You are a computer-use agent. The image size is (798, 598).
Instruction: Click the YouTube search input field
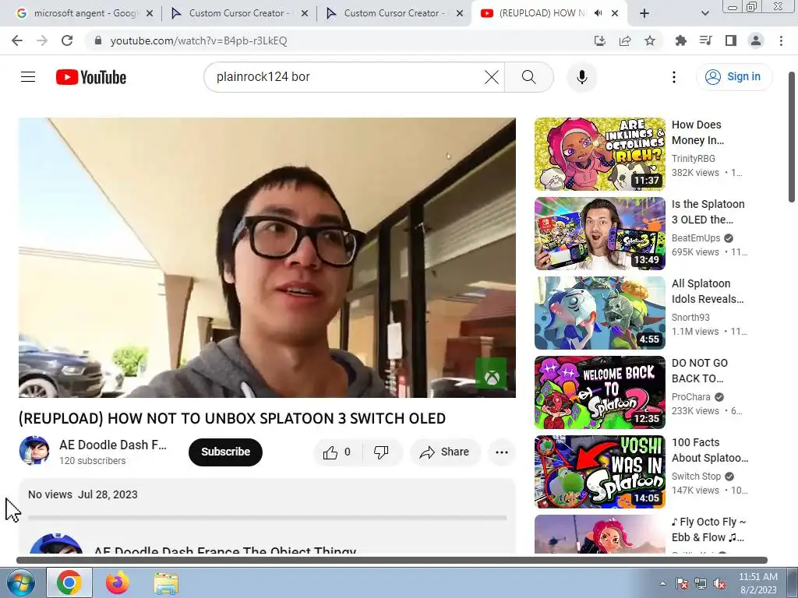(346, 77)
